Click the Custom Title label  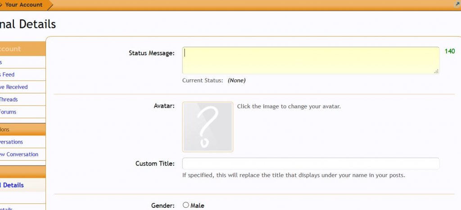point(154,163)
